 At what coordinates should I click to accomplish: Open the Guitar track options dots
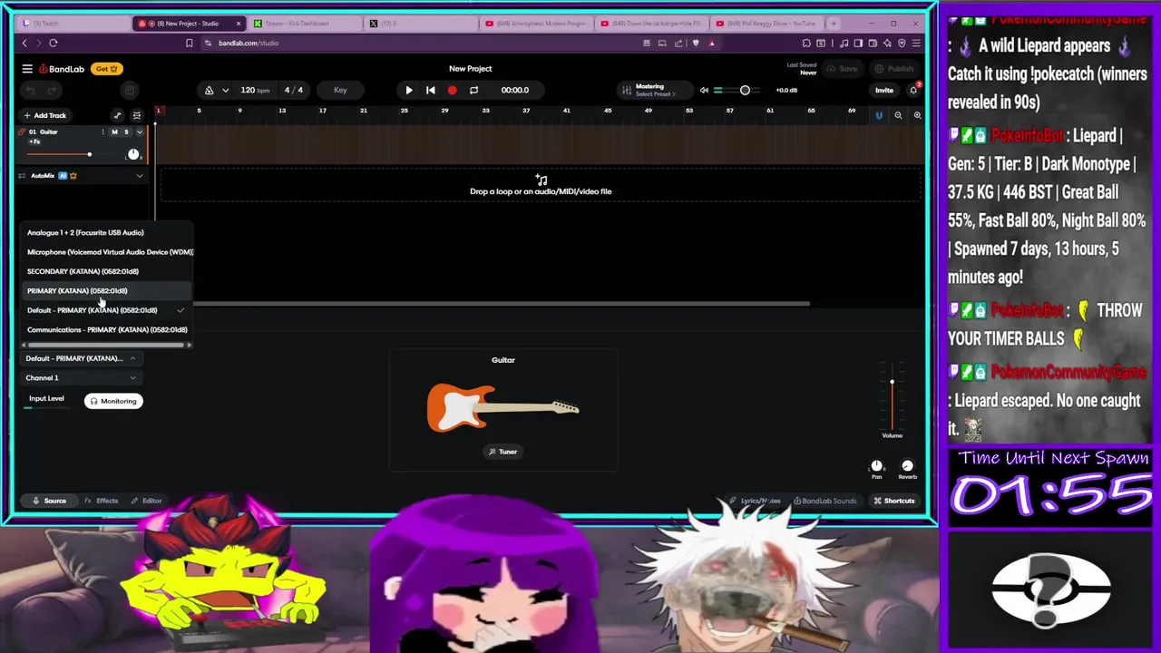click(x=102, y=132)
